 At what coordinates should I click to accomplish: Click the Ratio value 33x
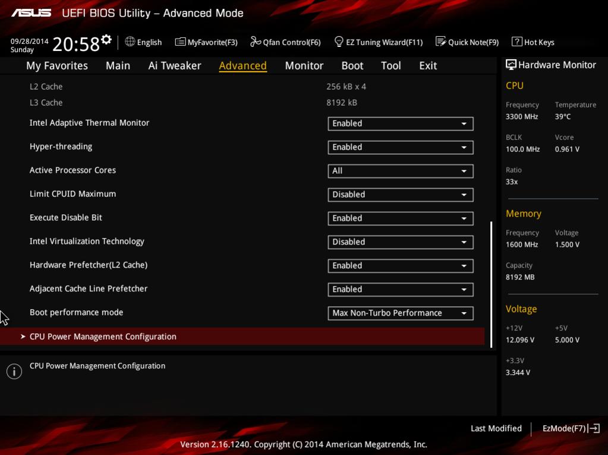(x=512, y=182)
